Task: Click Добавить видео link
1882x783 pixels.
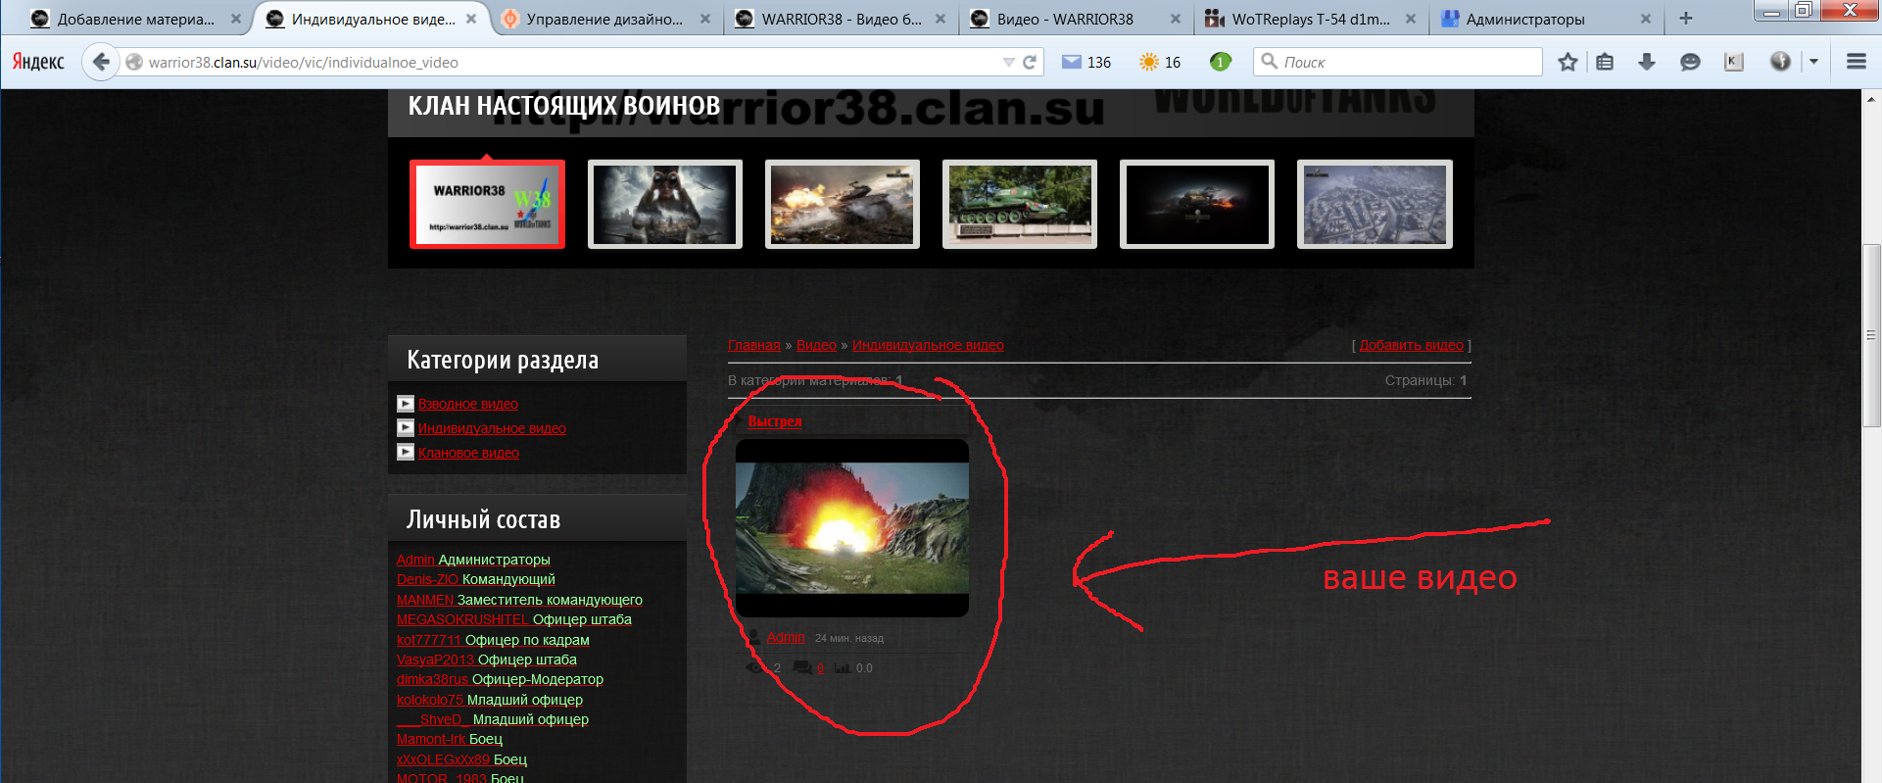Action: click(1411, 345)
